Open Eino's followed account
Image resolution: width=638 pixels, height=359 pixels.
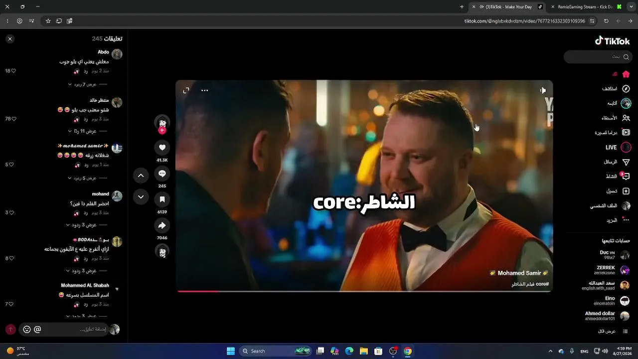click(x=612, y=301)
